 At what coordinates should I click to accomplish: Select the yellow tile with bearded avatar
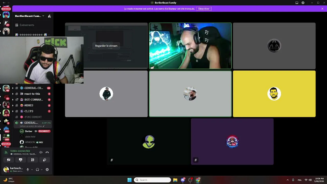pyautogui.click(x=274, y=94)
